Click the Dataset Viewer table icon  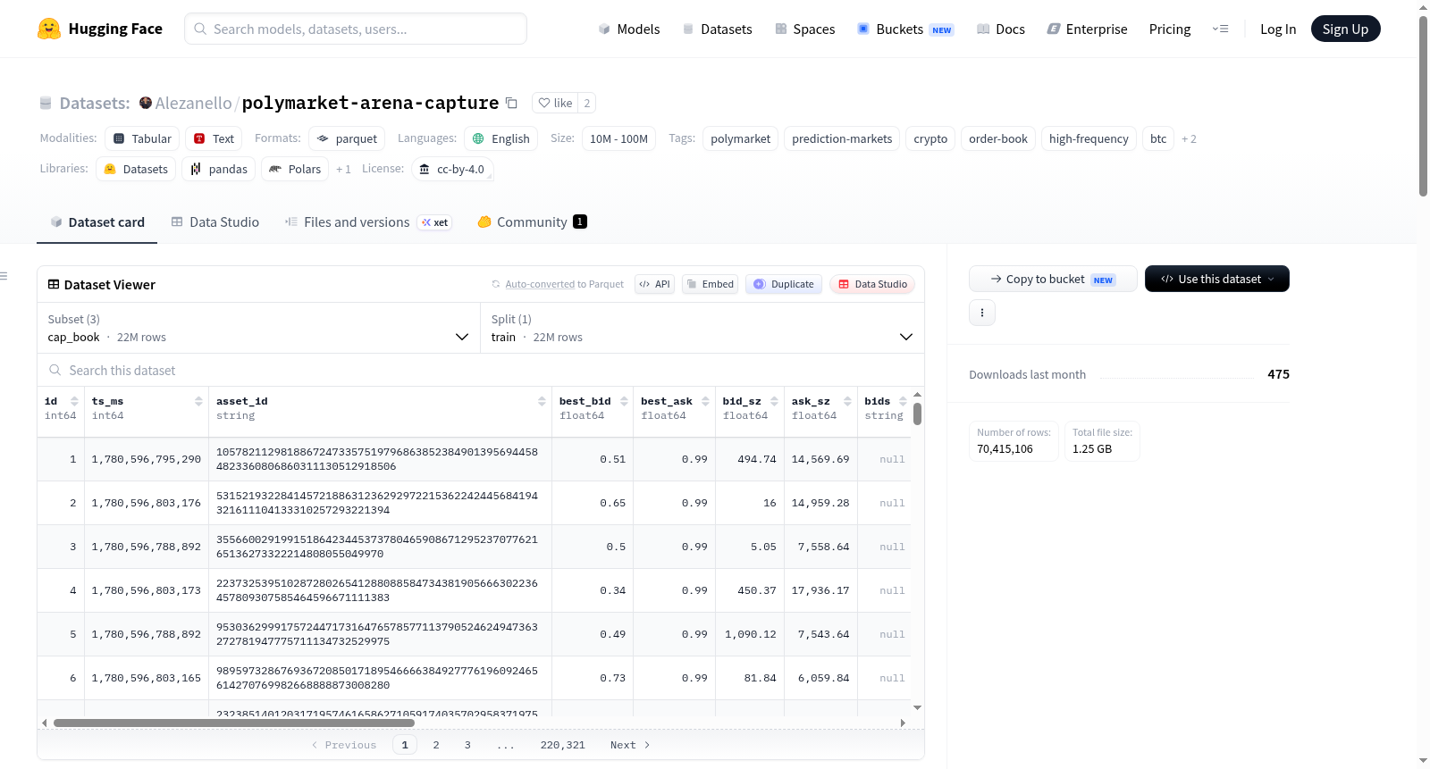(54, 284)
